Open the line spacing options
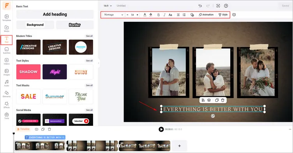This screenshot has width=293, height=153. [184, 15]
